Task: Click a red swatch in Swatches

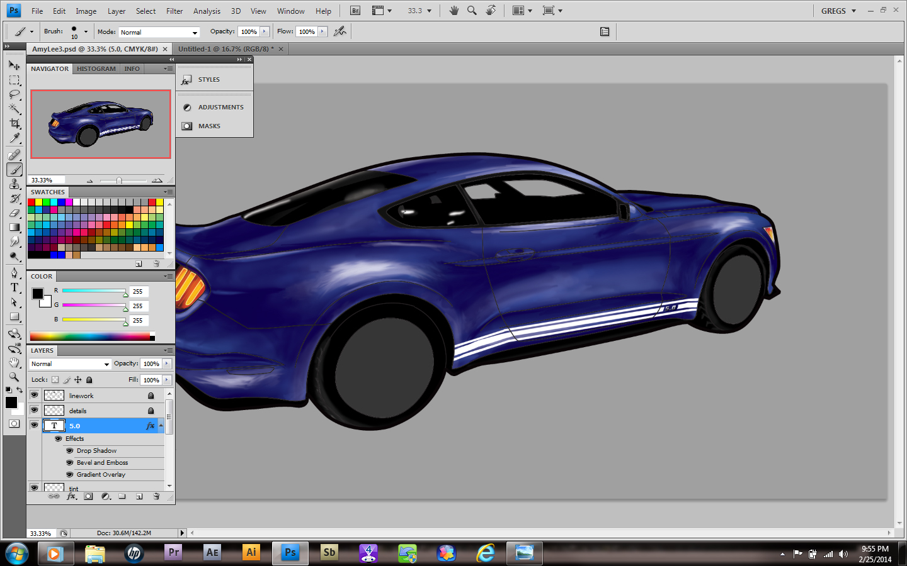Action: [31, 203]
